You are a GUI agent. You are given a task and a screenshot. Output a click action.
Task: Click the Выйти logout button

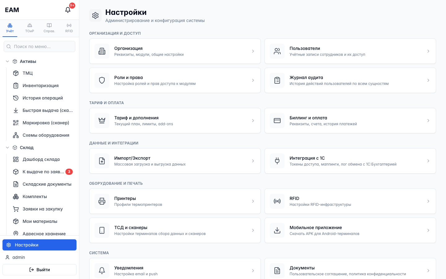(x=39, y=270)
